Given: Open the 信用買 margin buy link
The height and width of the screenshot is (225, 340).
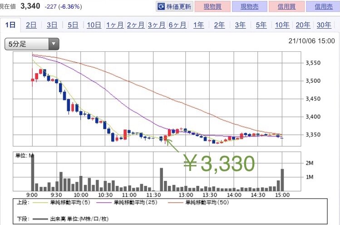Looking at the screenshot, I should click(x=286, y=6).
